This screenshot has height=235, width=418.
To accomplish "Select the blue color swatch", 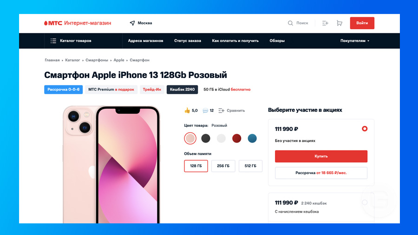I will click(x=252, y=138).
